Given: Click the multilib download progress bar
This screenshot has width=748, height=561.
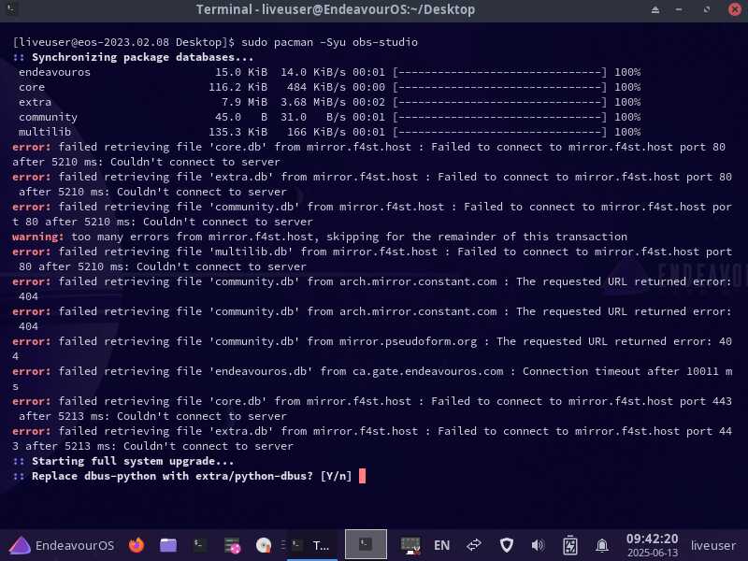Looking at the screenshot, I should [499, 132].
